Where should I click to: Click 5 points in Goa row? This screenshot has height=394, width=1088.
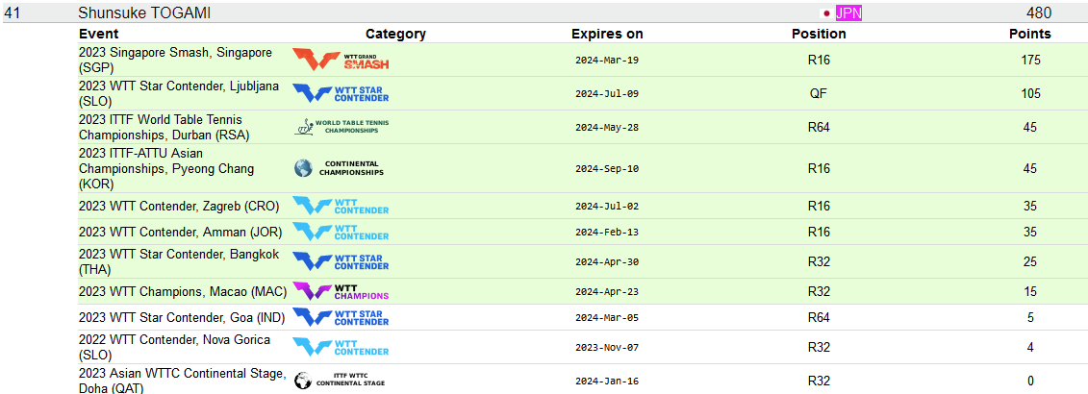(1030, 318)
